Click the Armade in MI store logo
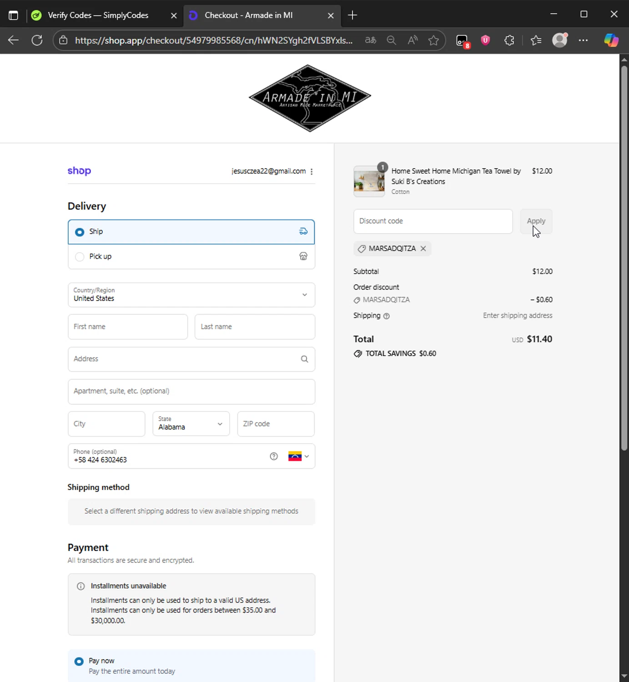Screen dimensions: 629x682 310,98
